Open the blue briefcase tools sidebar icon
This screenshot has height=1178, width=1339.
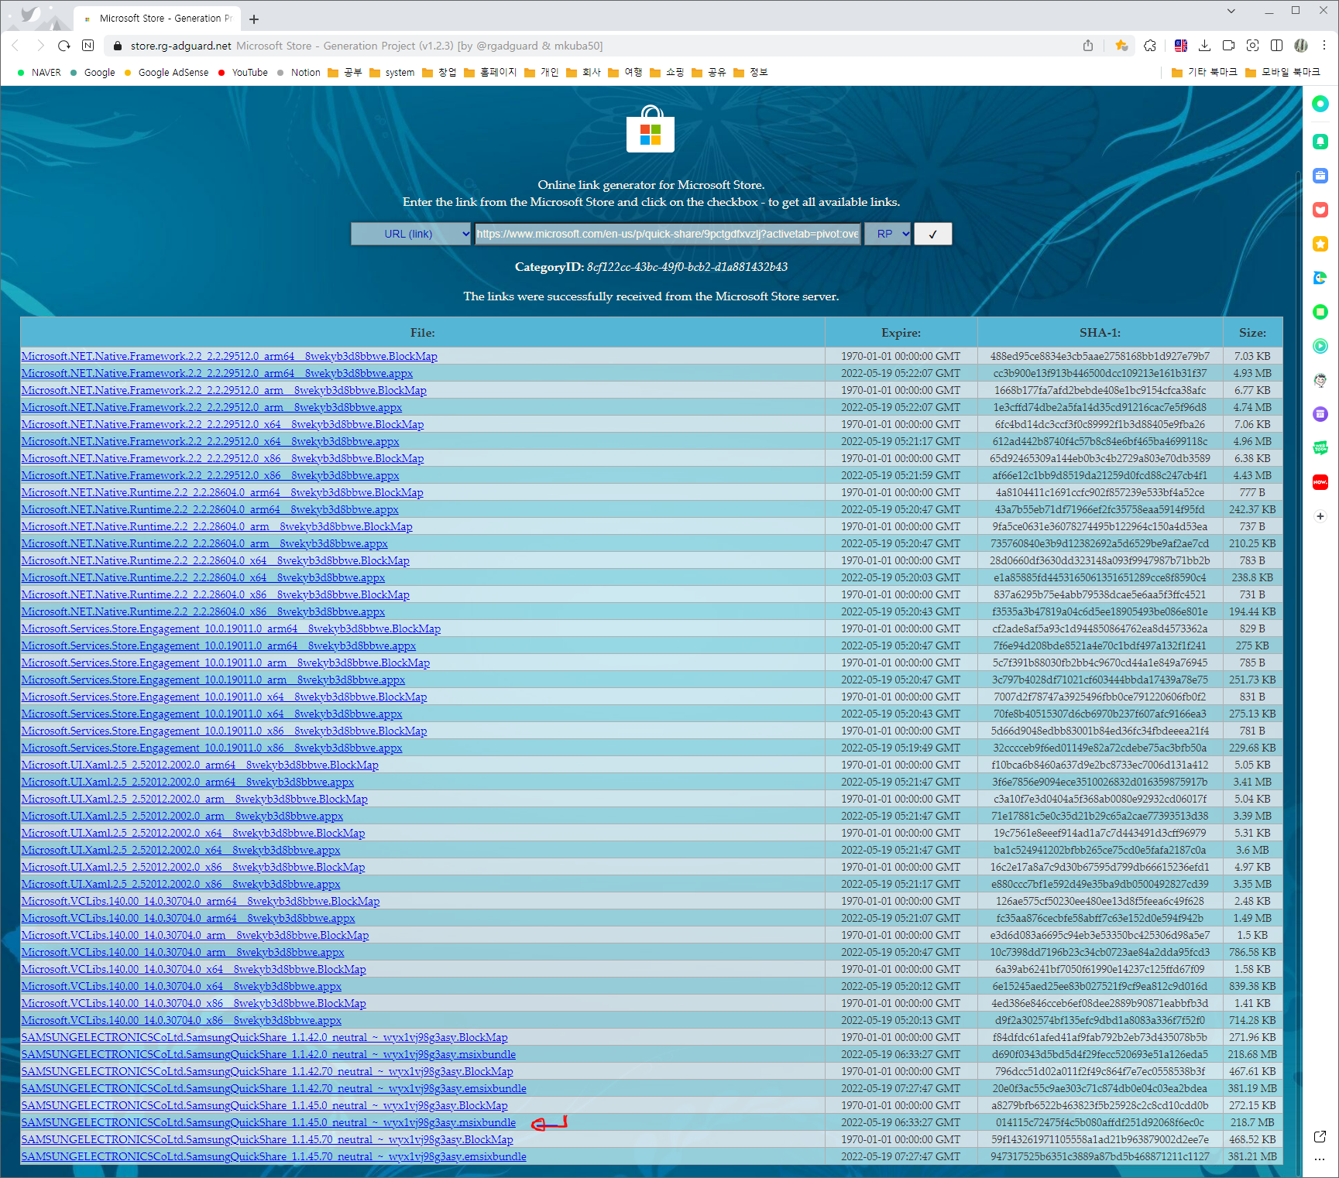point(1320,176)
